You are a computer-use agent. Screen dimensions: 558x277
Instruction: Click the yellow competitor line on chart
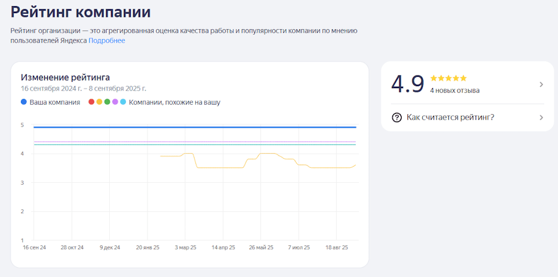pyautogui.click(x=217, y=167)
